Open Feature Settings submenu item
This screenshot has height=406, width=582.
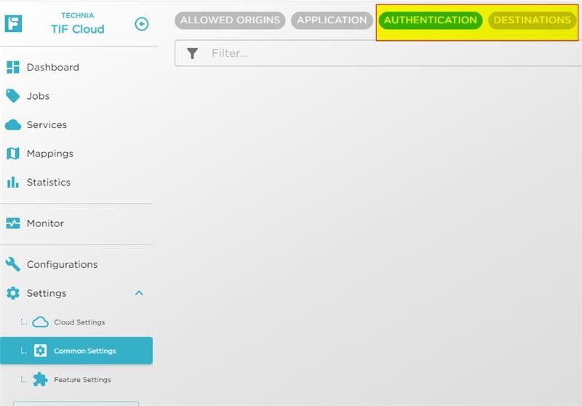pos(82,380)
